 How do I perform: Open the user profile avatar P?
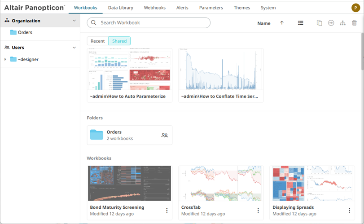pyautogui.click(x=355, y=8)
